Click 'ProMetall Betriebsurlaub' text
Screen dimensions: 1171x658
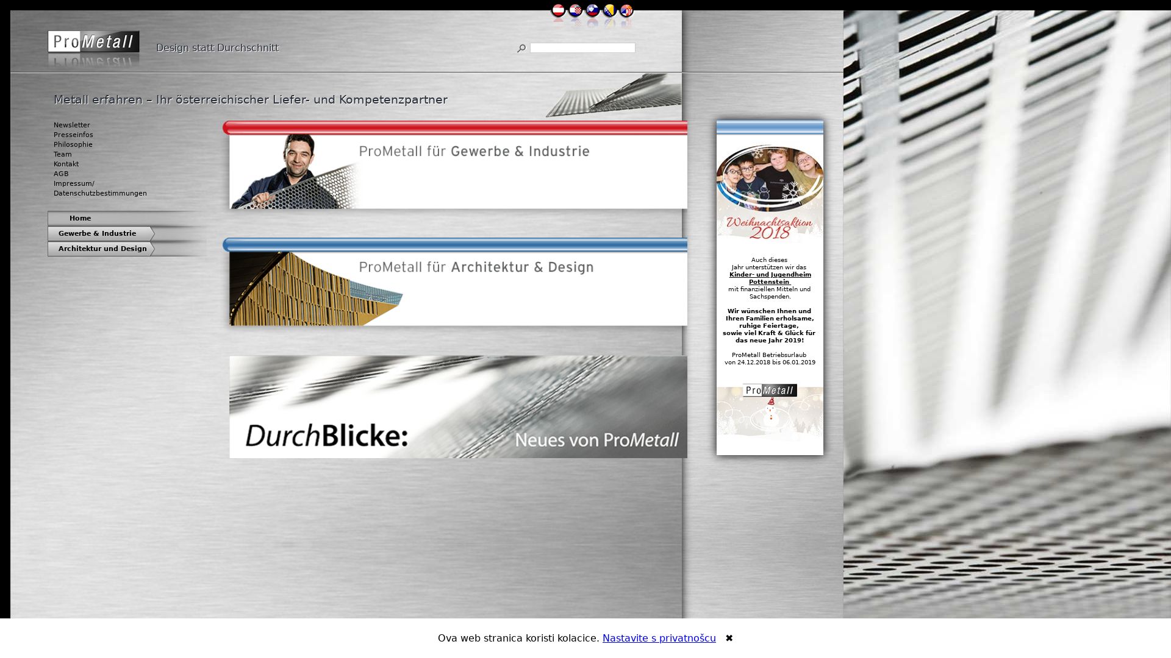[769, 355]
